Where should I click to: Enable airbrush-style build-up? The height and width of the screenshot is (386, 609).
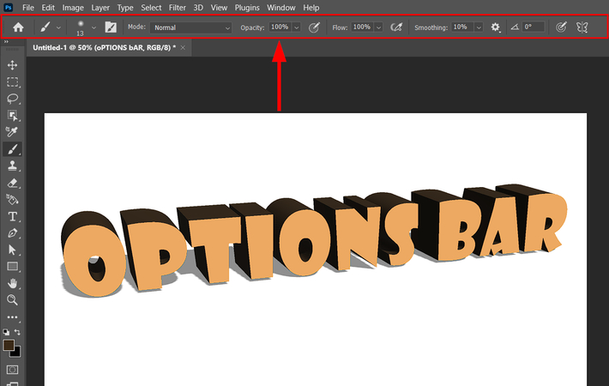click(x=396, y=27)
